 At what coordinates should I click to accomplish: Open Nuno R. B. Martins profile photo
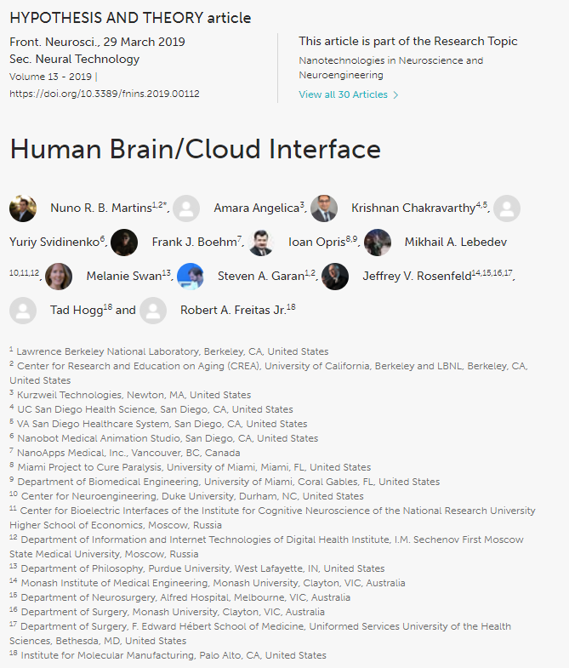pos(23,208)
